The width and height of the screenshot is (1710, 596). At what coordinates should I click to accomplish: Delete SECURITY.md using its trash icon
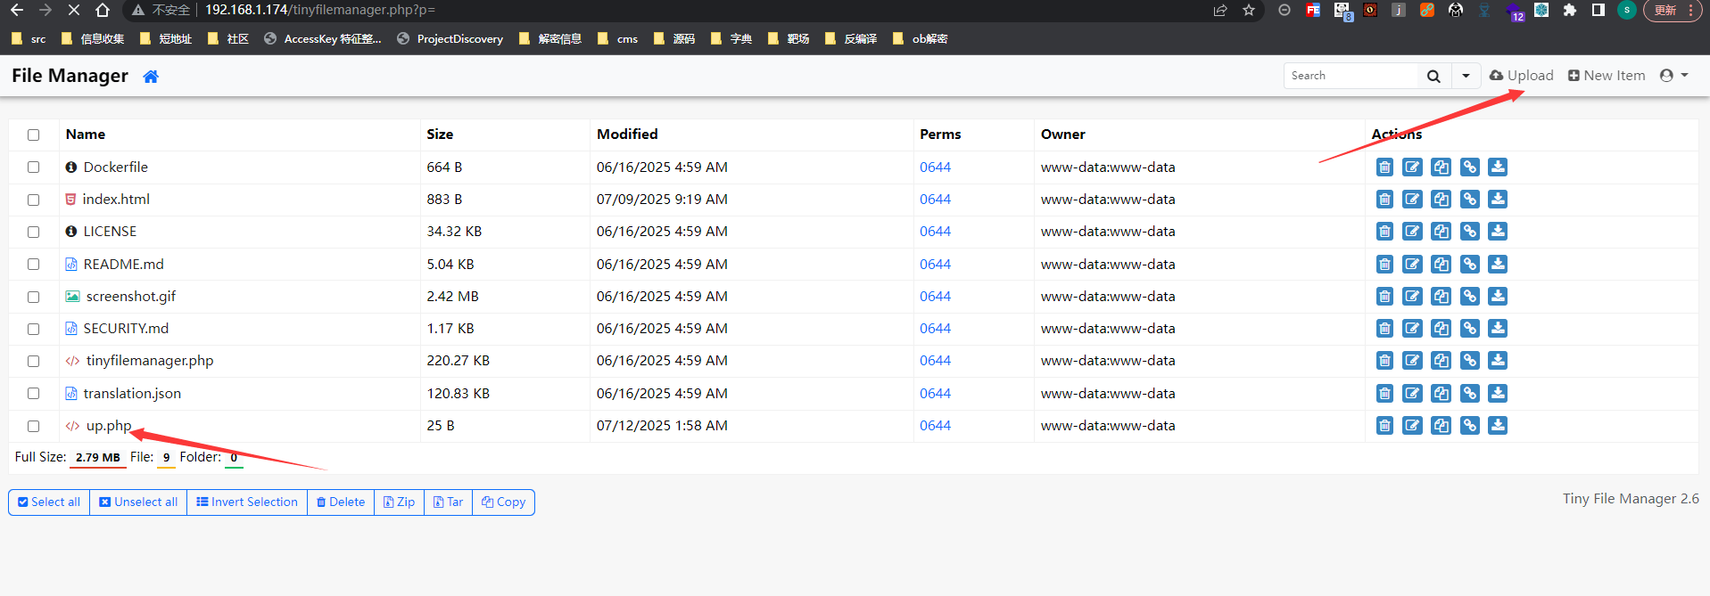coord(1384,329)
